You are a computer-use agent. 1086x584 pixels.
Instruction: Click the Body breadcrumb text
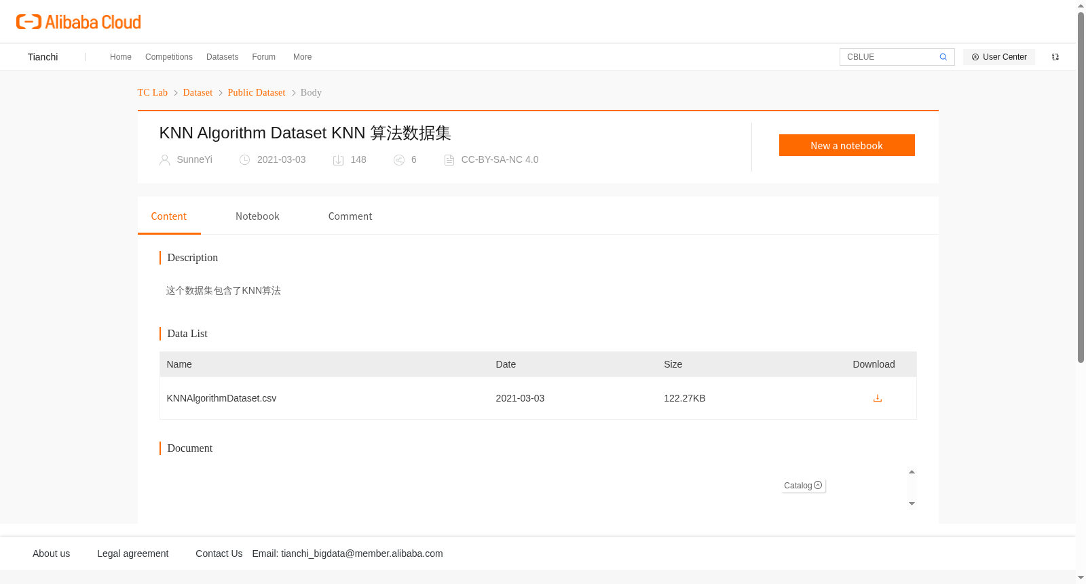pyautogui.click(x=311, y=93)
